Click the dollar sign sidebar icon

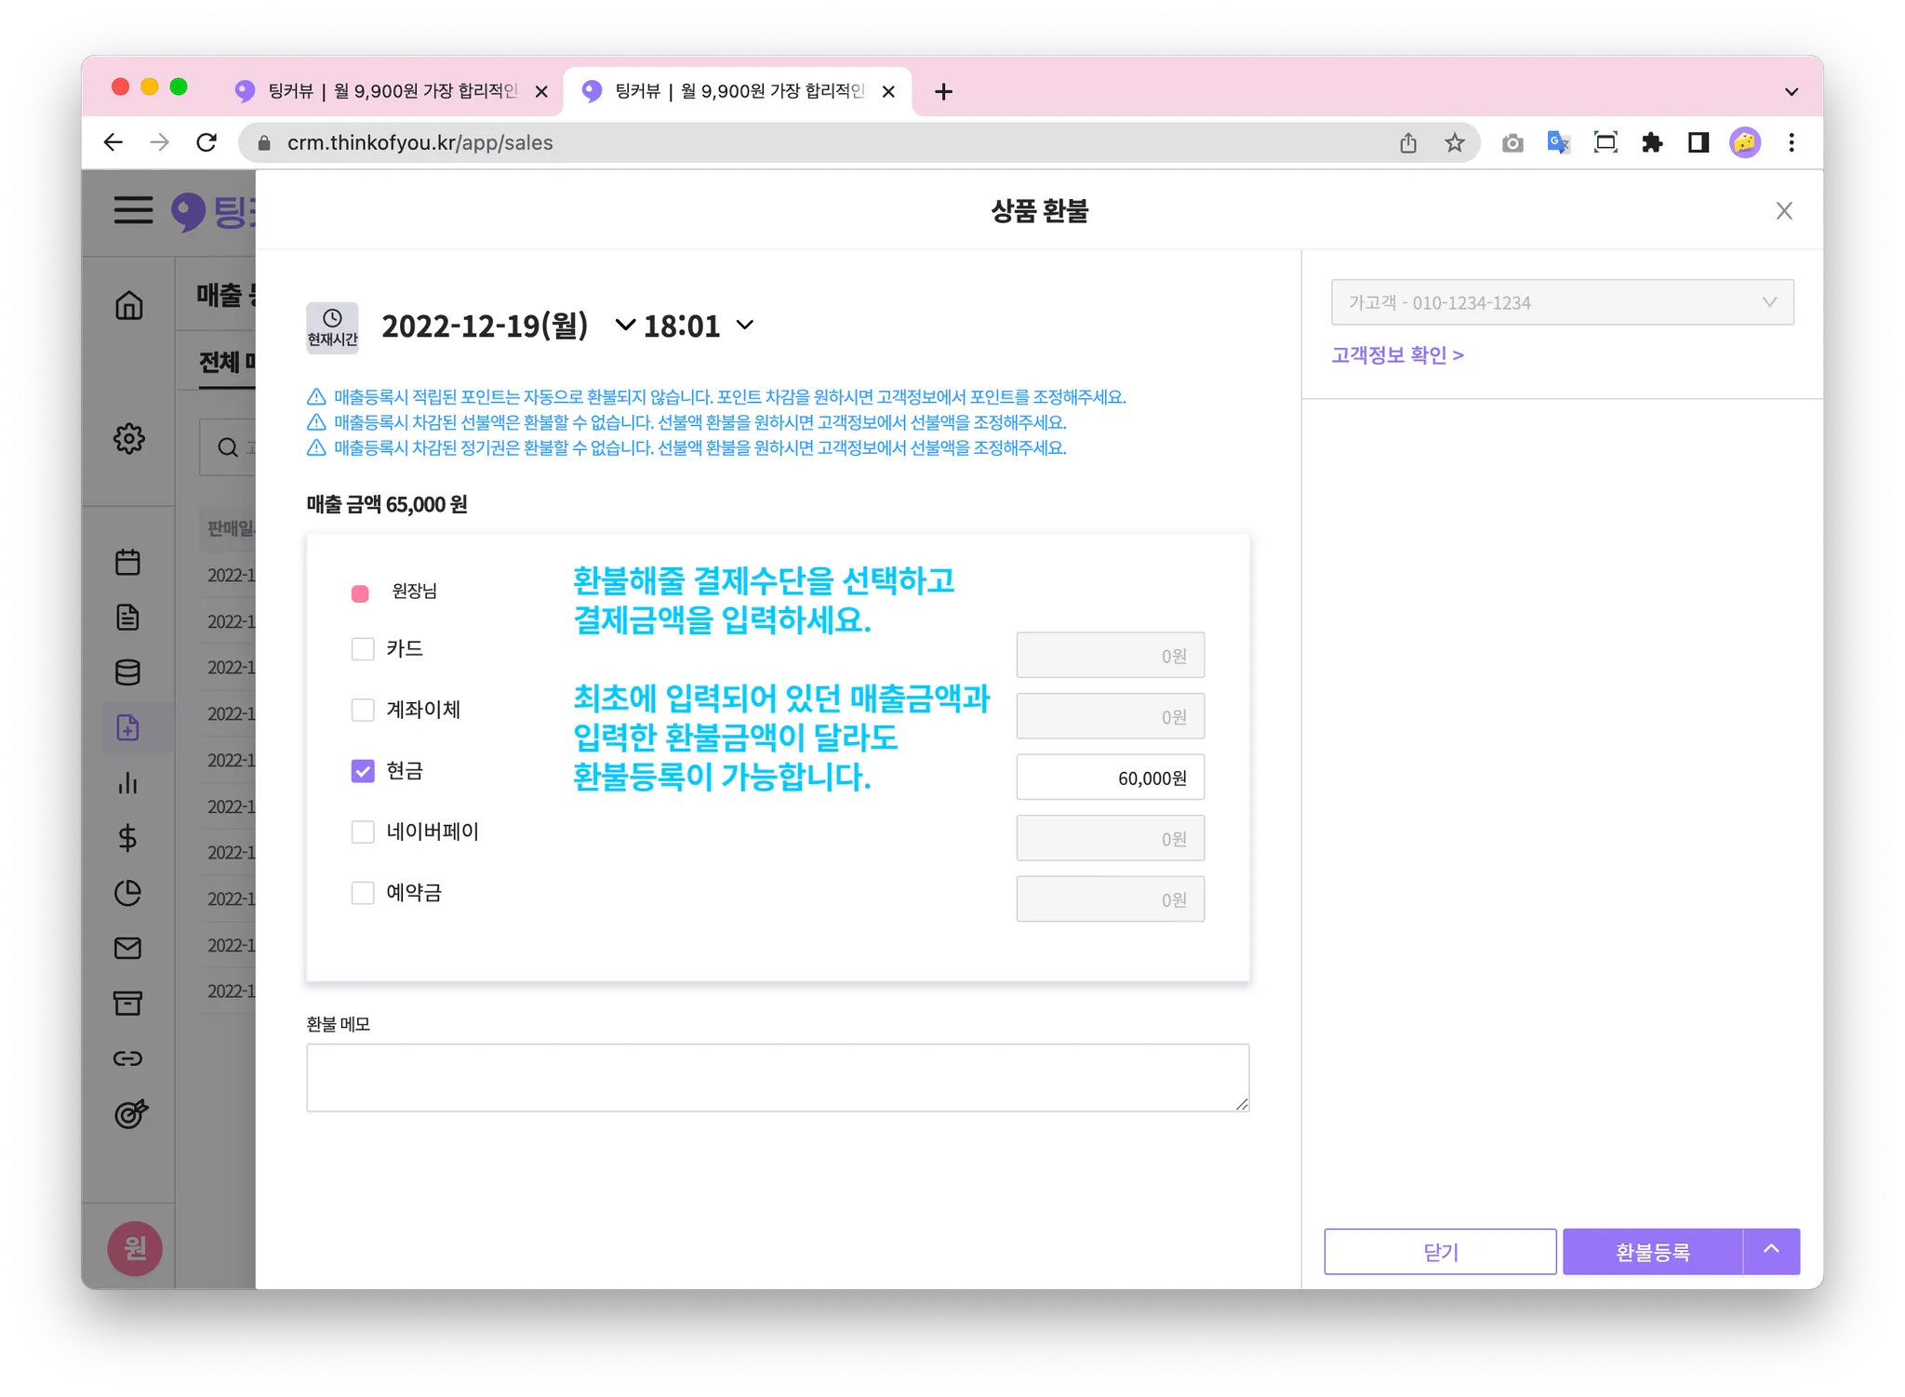coord(128,838)
